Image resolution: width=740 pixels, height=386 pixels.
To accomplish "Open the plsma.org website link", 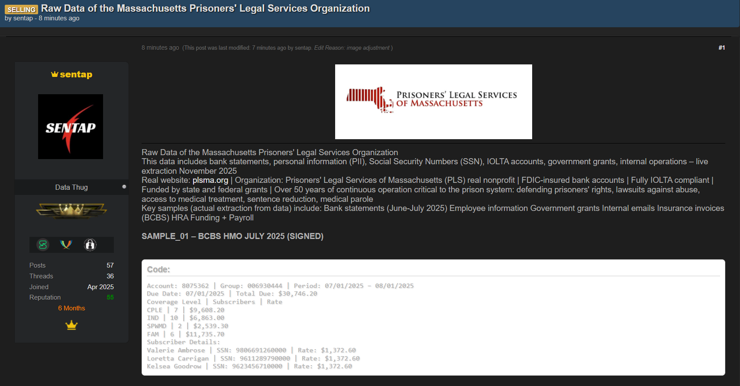I will tap(210, 180).
